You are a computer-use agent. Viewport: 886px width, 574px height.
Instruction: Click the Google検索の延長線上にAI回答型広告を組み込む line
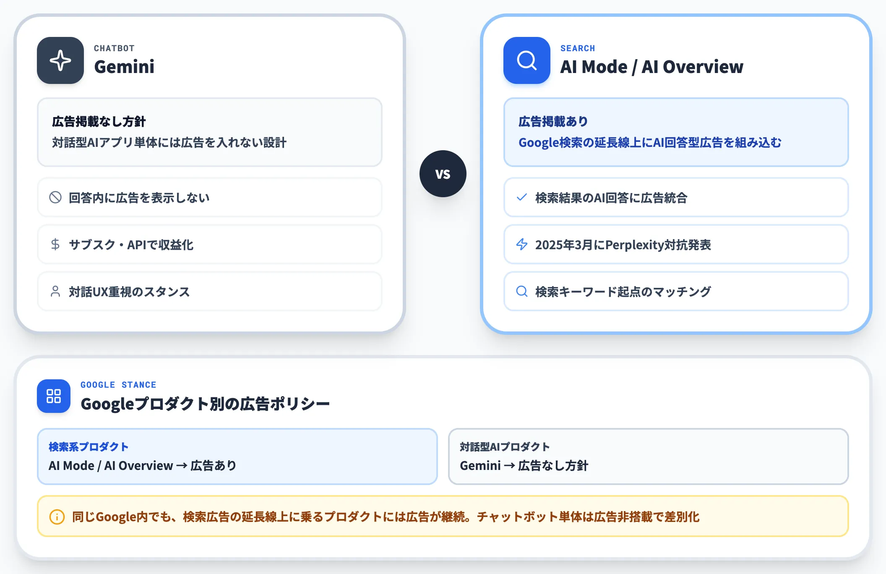tap(650, 143)
